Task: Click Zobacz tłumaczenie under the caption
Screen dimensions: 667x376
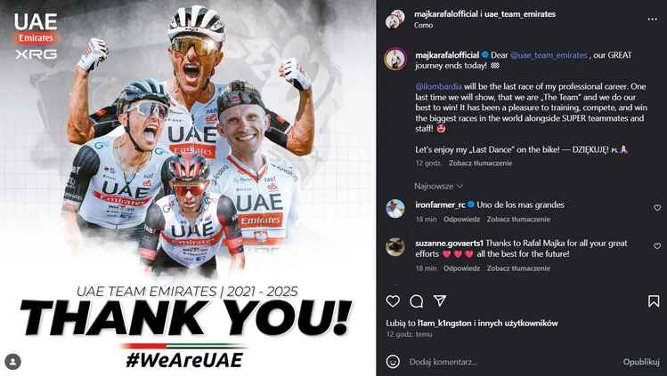Action: [480, 163]
